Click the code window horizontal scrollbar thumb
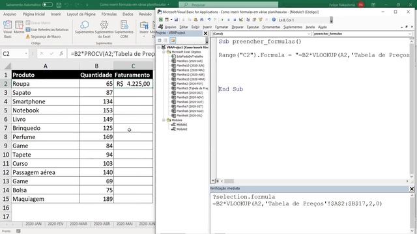Viewport: 417px width, 234px height. point(229,181)
